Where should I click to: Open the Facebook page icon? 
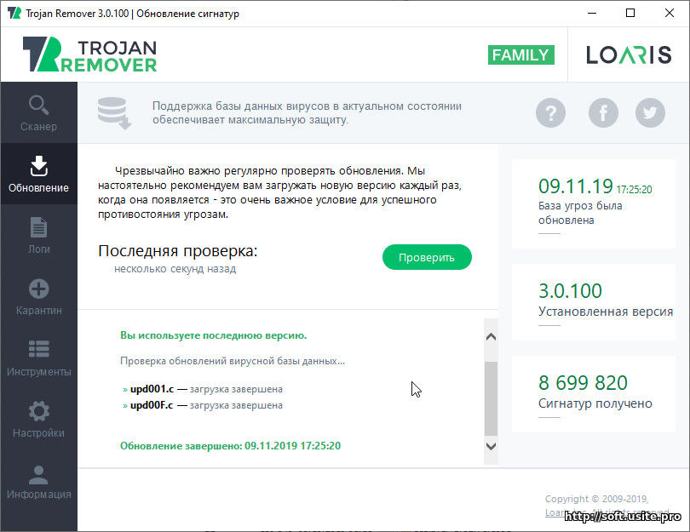603,113
